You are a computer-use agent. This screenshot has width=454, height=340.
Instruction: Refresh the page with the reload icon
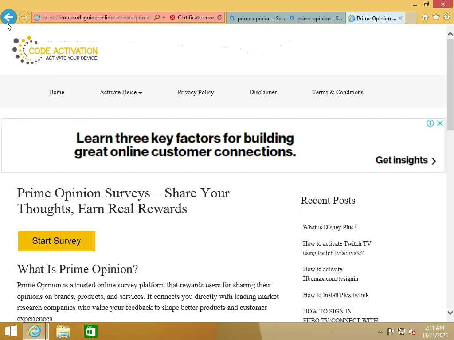point(220,17)
